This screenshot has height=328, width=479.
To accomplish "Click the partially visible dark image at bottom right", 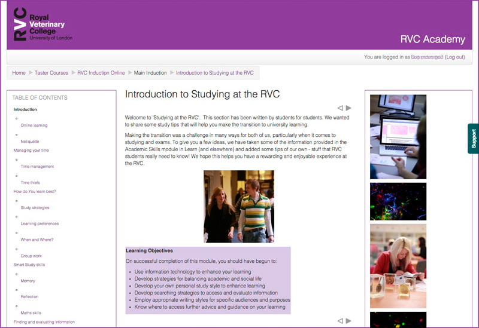I will (x=398, y=320).
